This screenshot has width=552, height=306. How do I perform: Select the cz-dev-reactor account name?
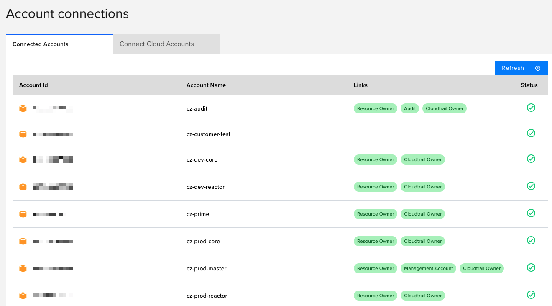tap(206, 187)
